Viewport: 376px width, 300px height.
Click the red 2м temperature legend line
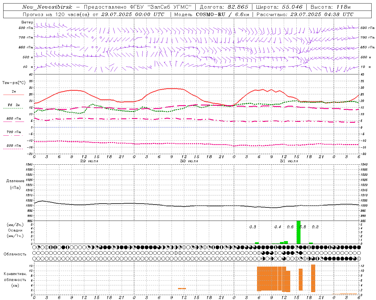[14, 95]
